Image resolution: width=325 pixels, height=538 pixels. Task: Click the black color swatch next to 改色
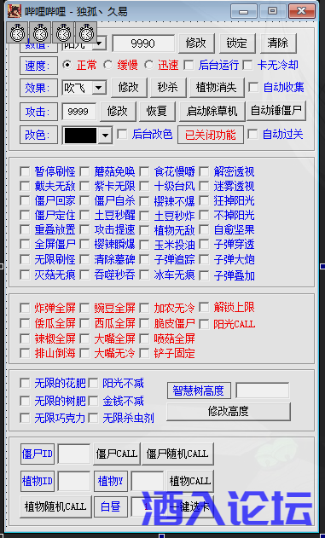[x=81, y=136]
